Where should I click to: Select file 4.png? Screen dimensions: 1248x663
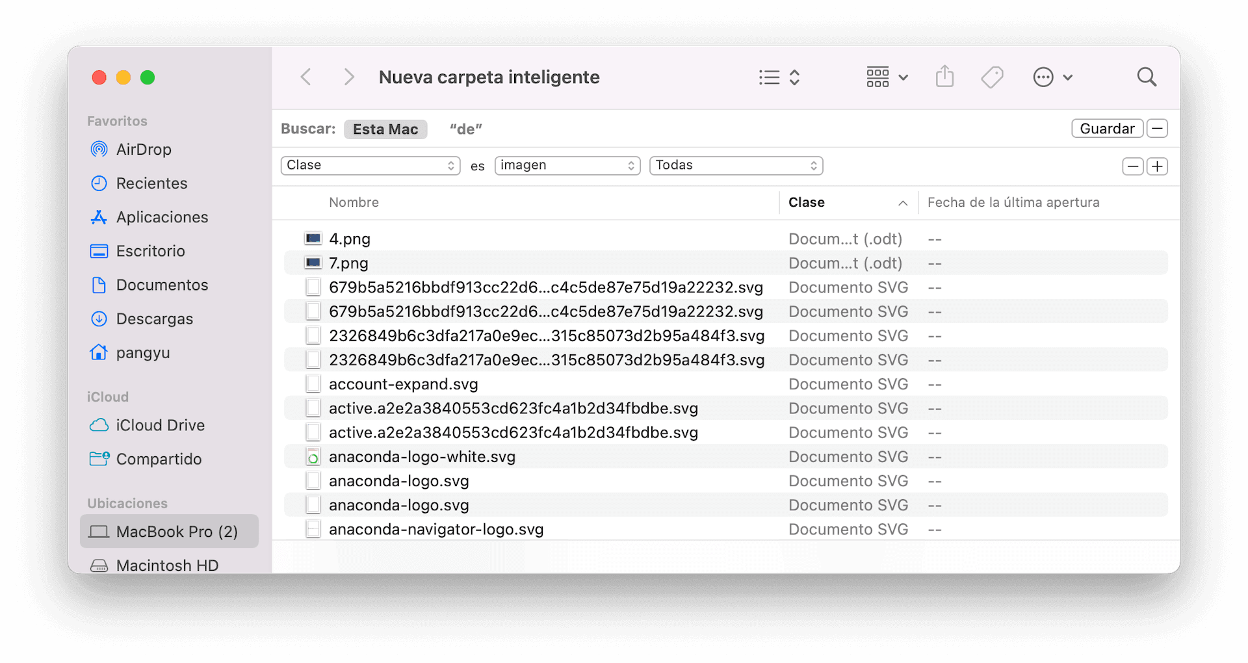click(726, 239)
